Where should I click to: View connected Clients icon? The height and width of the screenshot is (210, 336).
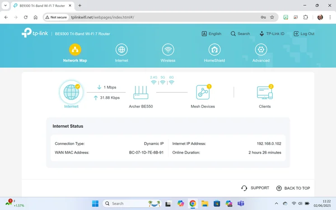point(264,92)
